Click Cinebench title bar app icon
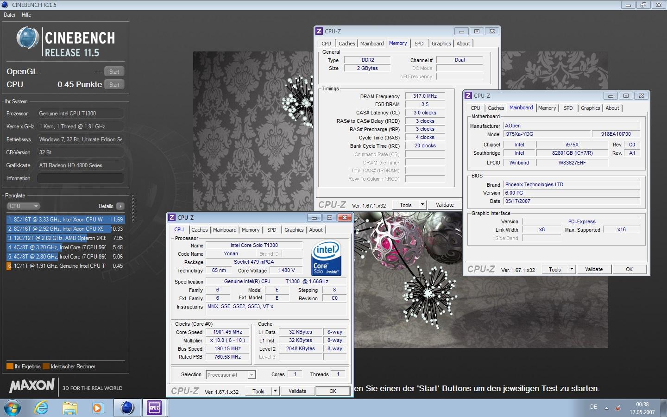Viewport: 667px width, 417px height. (5, 5)
